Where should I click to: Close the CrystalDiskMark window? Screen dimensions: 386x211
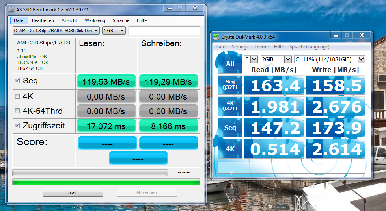point(362,35)
